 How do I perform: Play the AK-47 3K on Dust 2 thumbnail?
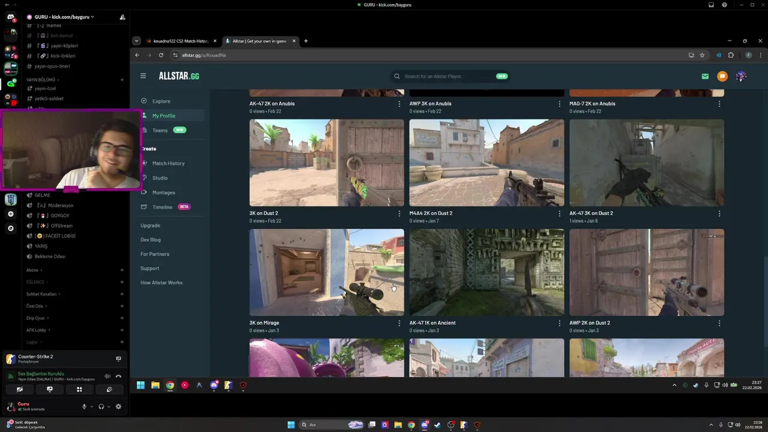click(647, 163)
